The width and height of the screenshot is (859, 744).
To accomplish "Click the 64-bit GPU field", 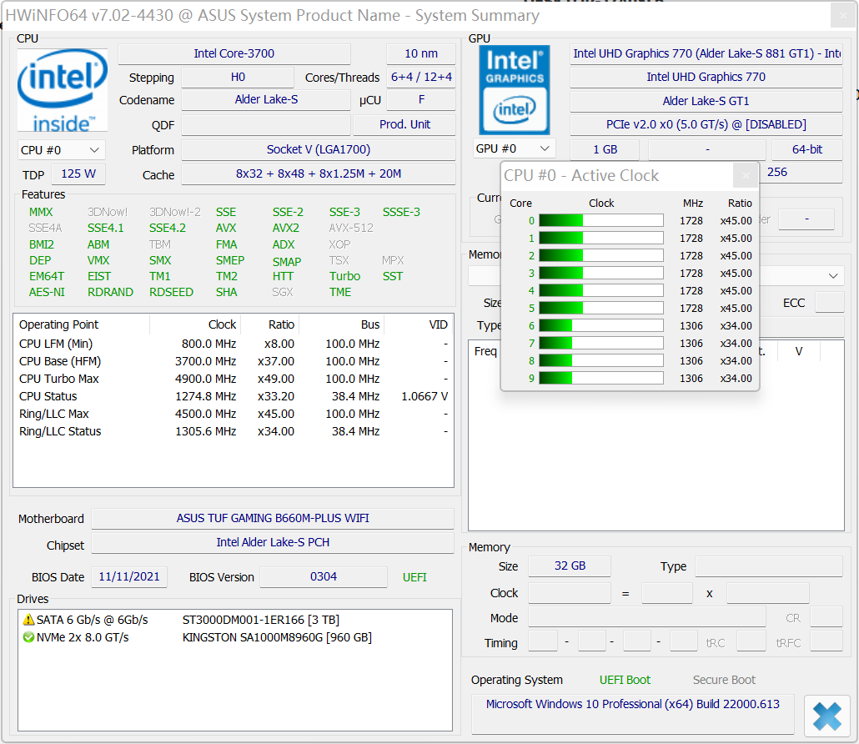I will [807, 149].
